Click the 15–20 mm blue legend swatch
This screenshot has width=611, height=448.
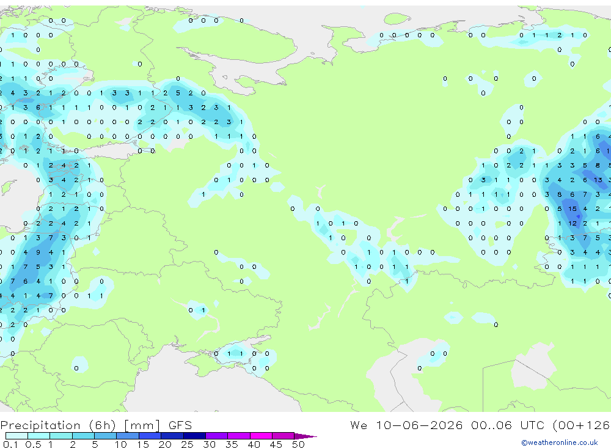[x=150, y=436]
